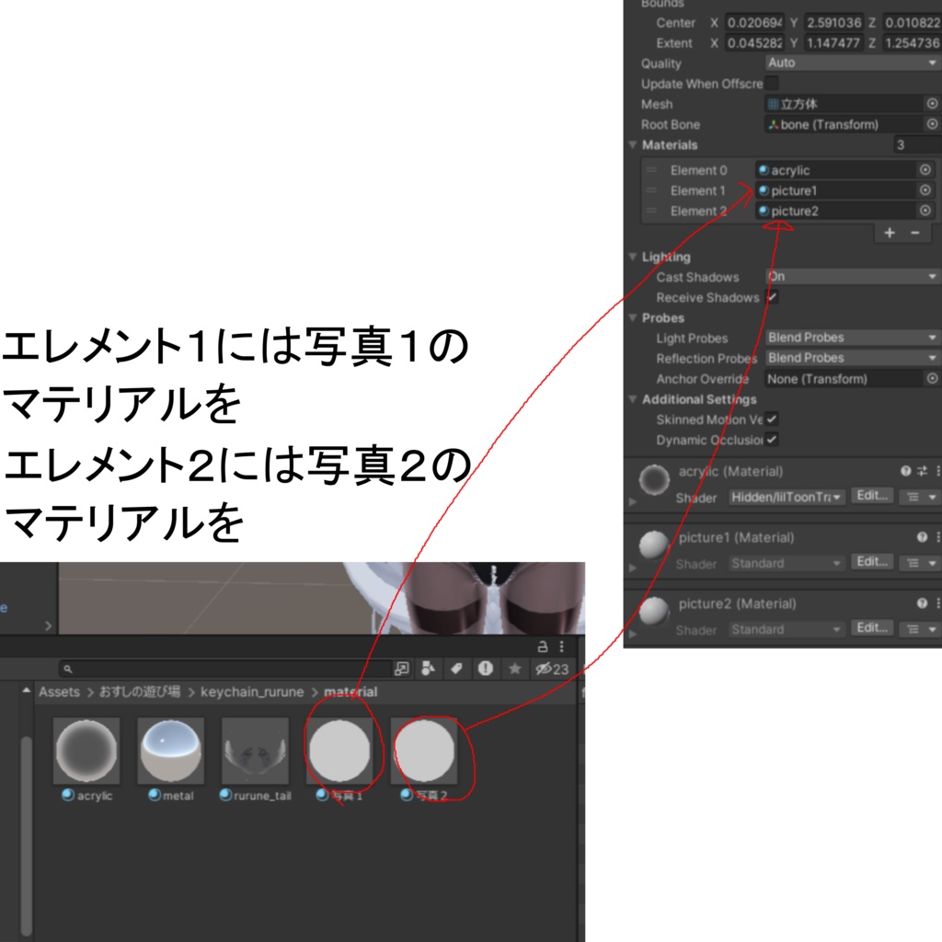Click the preset sliders icon on acrylic Material header
Image resolution: width=942 pixels, height=942 pixels.
(x=922, y=471)
